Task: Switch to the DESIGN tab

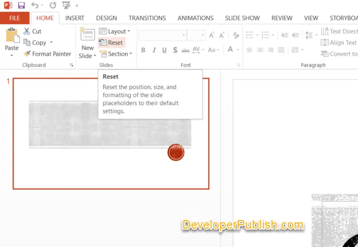Action: tap(106, 18)
